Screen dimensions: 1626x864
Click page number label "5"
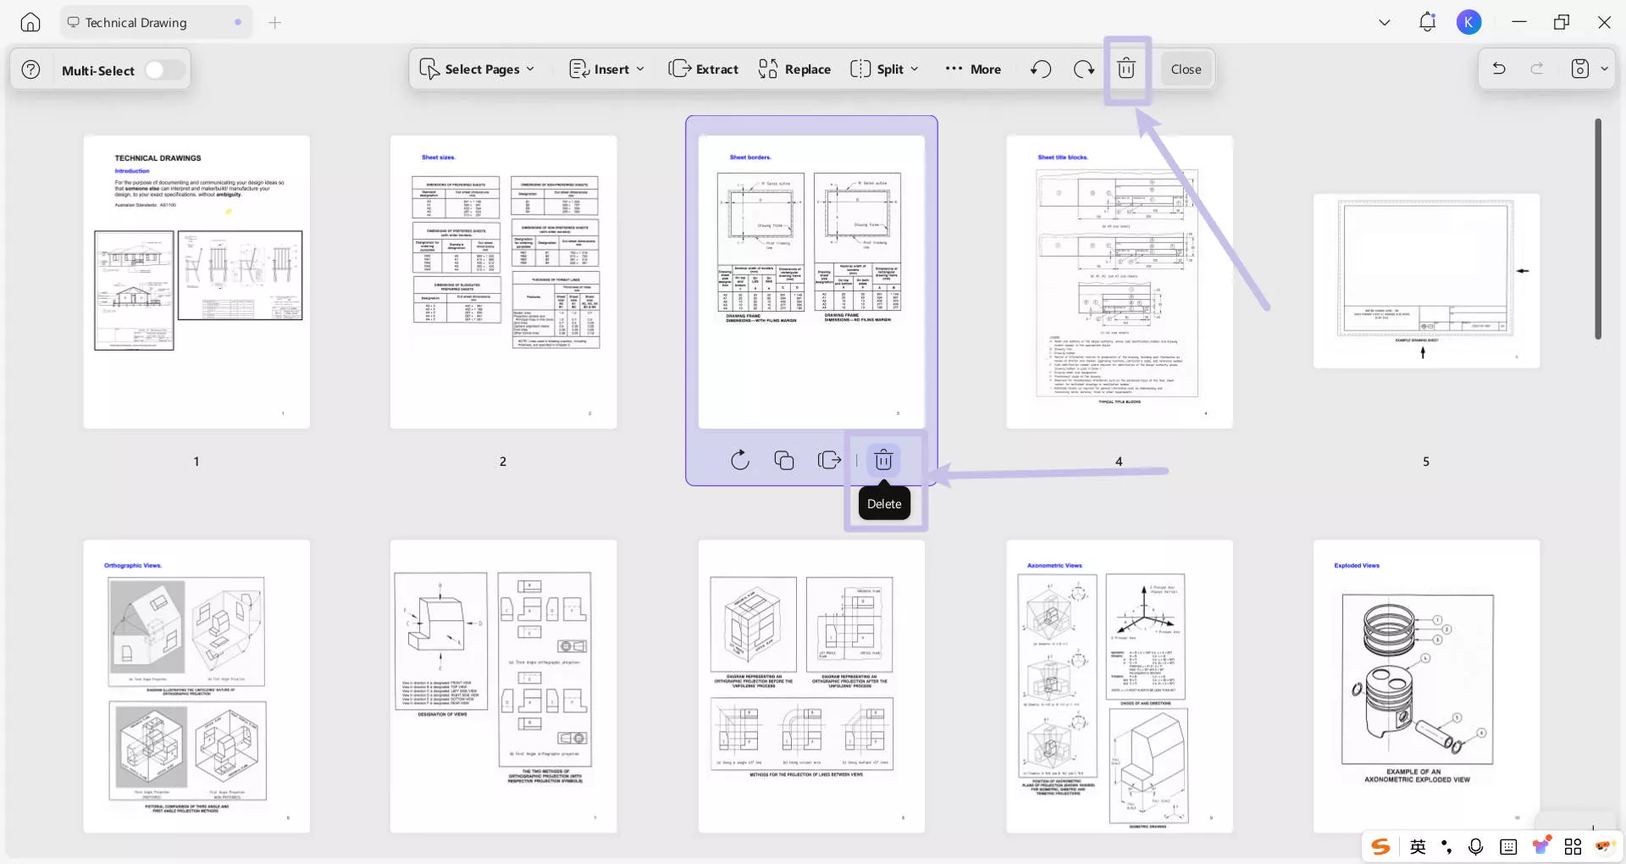(x=1426, y=462)
